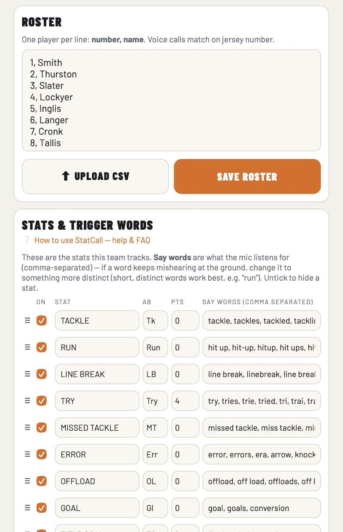
Task: Grab the drag handle for TACKLE row
Action: tap(27, 321)
